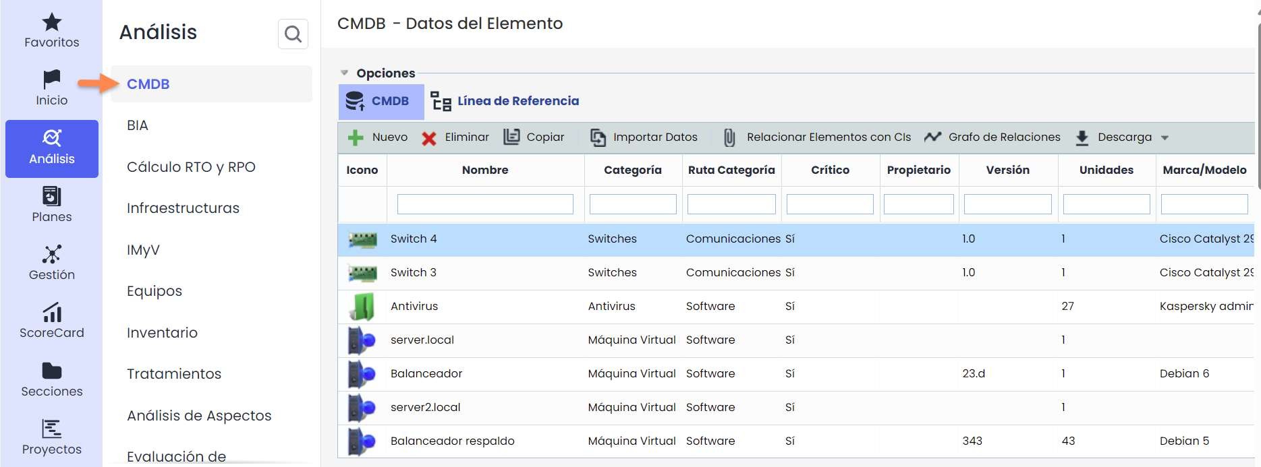Go to Inicio flag icon
The image size is (1261, 467).
click(51, 80)
